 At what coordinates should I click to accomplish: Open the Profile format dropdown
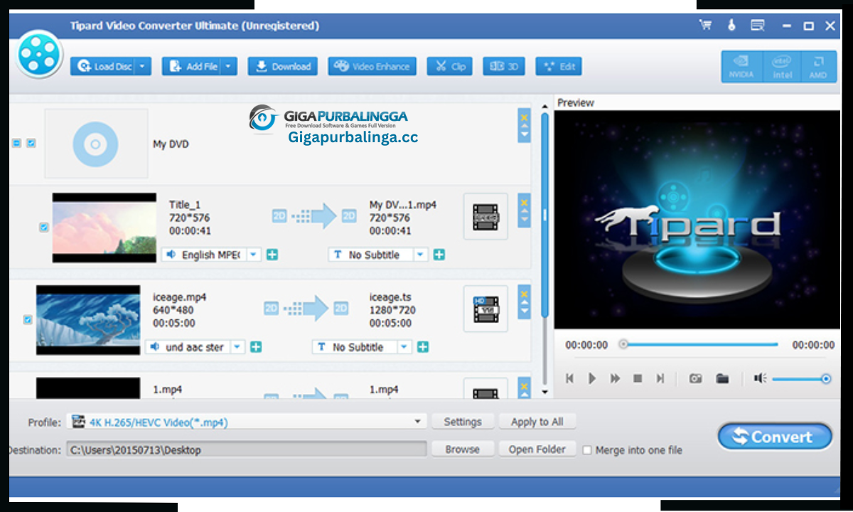pyautogui.click(x=418, y=422)
